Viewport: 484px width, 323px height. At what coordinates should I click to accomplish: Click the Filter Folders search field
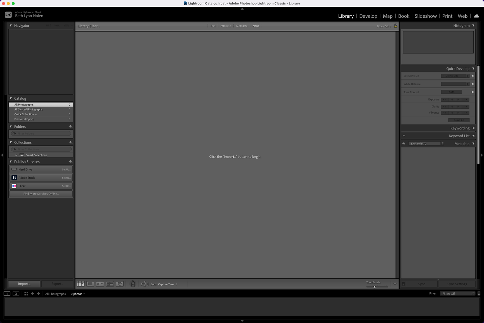point(41,133)
